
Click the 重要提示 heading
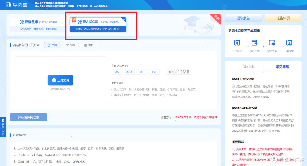238,142
